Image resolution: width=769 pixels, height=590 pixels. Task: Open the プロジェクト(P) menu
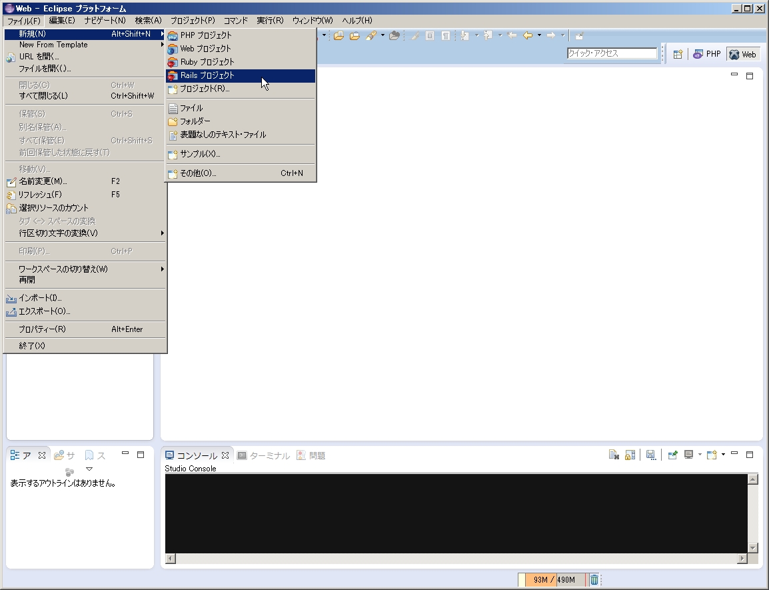tap(193, 21)
